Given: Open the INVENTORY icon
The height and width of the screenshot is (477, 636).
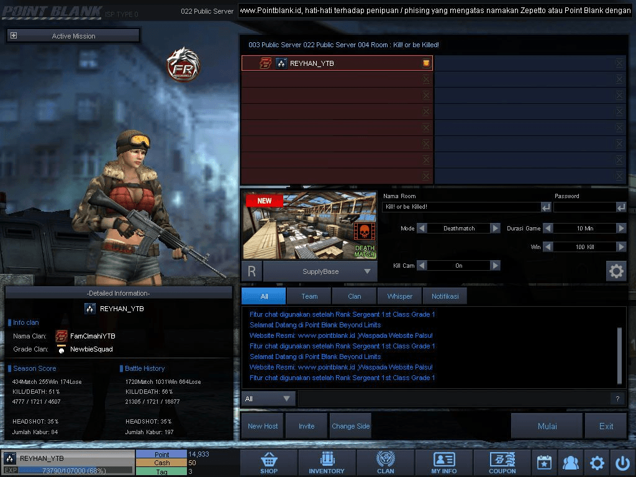Looking at the screenshot, I should click(327, 463).
